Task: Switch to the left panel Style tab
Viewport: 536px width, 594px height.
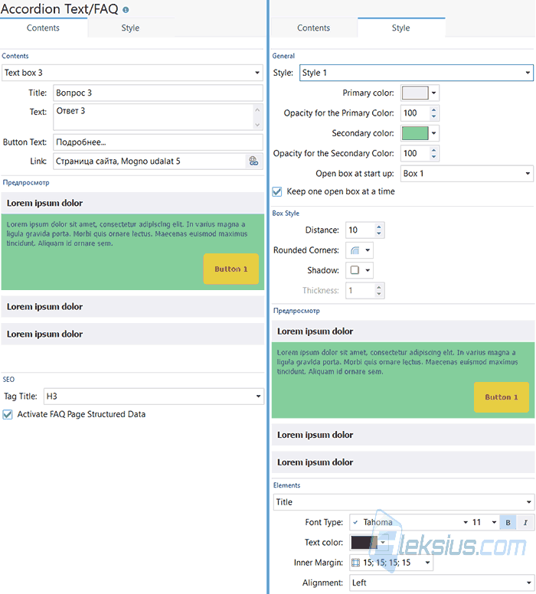Action: 130,28
